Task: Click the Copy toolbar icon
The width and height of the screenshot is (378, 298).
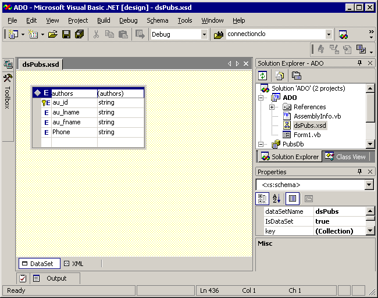Action: (109, 34)
